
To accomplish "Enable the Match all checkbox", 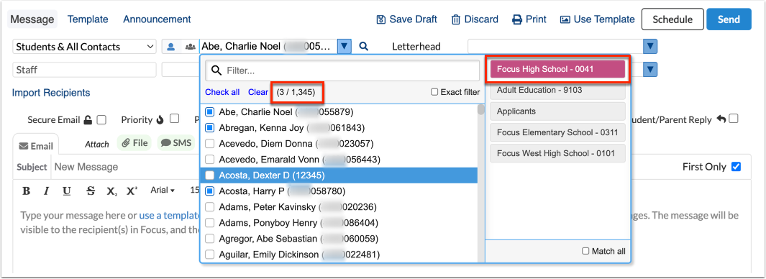I will coord(585,251).
